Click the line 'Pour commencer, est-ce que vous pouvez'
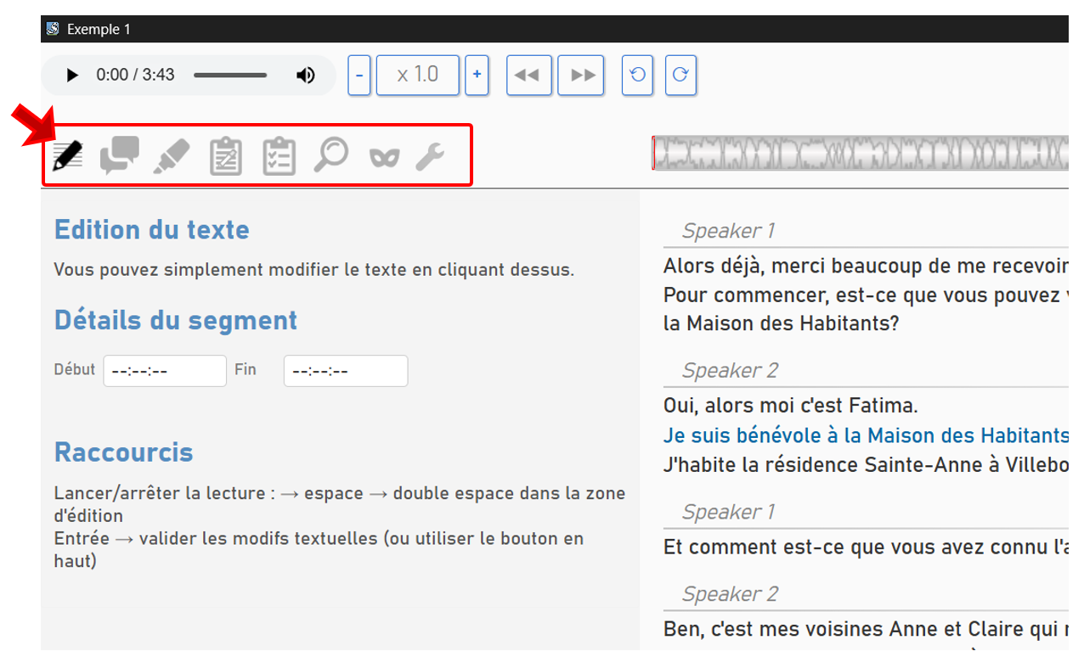Image resolution: width=1084 pixels, height=668 pixels. [x=866, y=295]
